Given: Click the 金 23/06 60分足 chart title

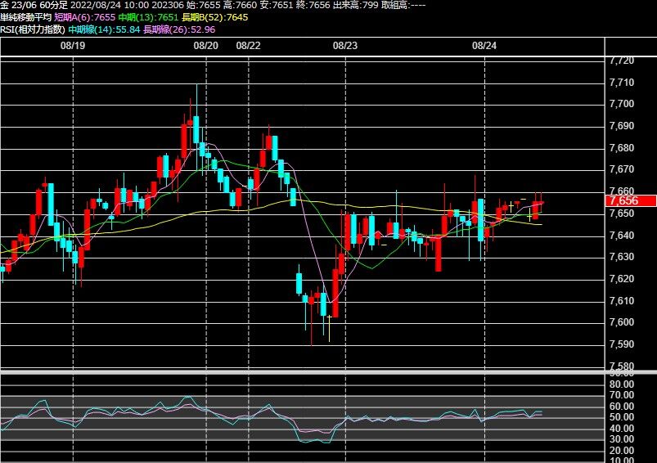Looking at the screenshot, I should [x=34, y=5].
